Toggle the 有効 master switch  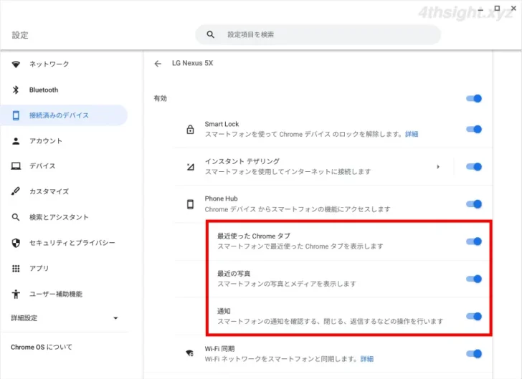(x=474, y=98)
